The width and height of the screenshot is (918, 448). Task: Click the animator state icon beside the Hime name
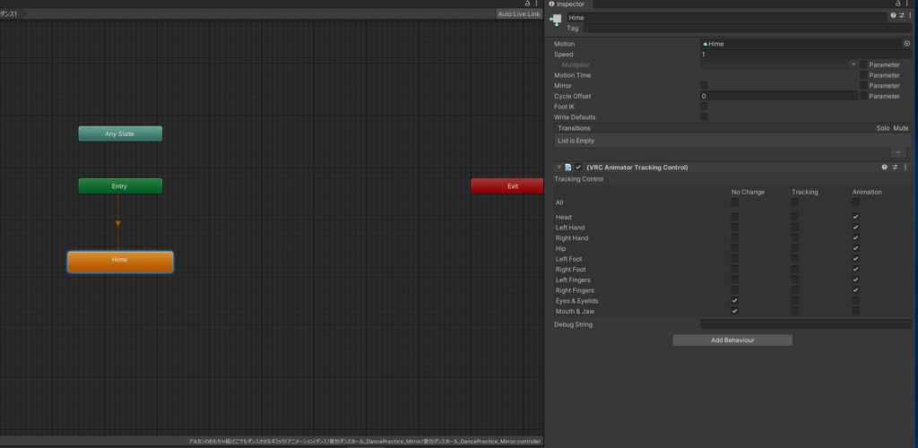point(556,21)
